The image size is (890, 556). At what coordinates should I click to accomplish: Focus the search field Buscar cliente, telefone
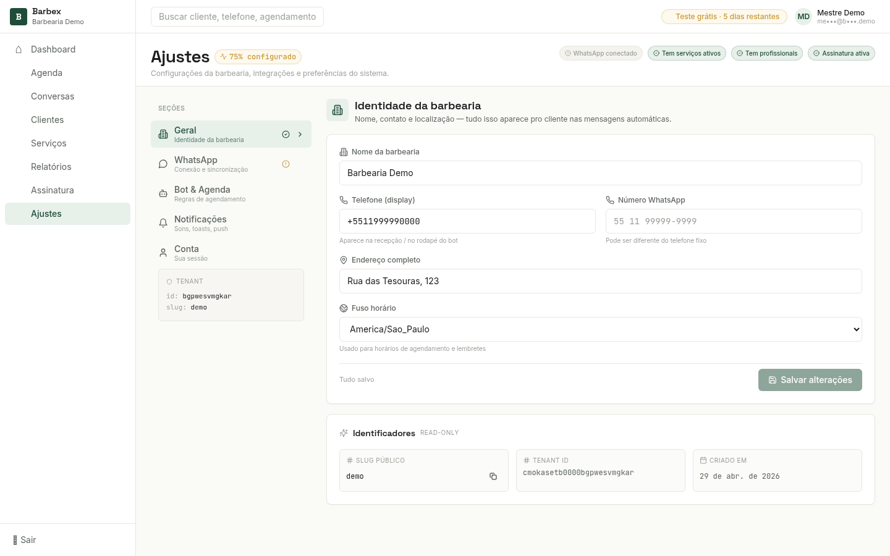pos(237,17)
